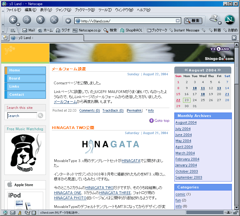Open the sidebar panel toggle on personal toolbar

click(13, 31)
